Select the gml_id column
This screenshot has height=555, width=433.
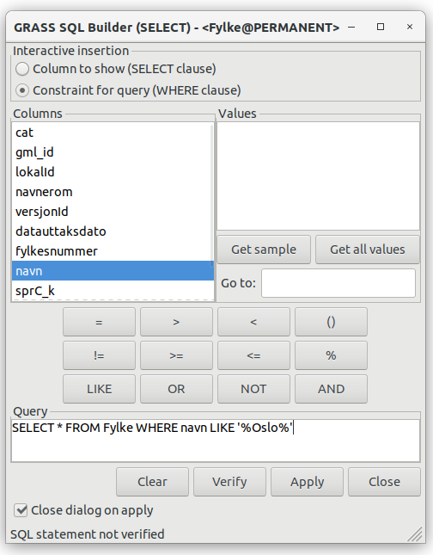tap(111, 152)
